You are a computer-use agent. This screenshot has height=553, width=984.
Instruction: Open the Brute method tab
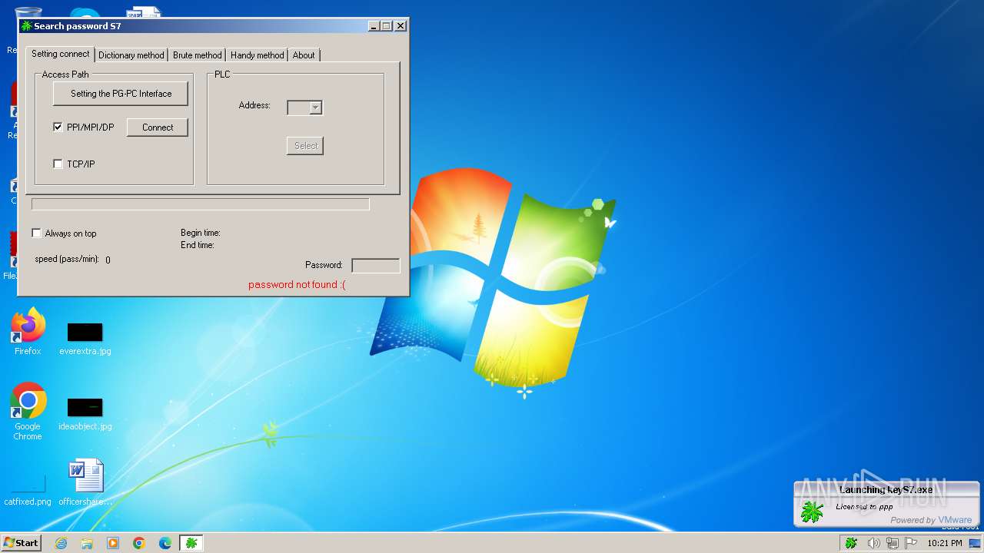(197, 55)
